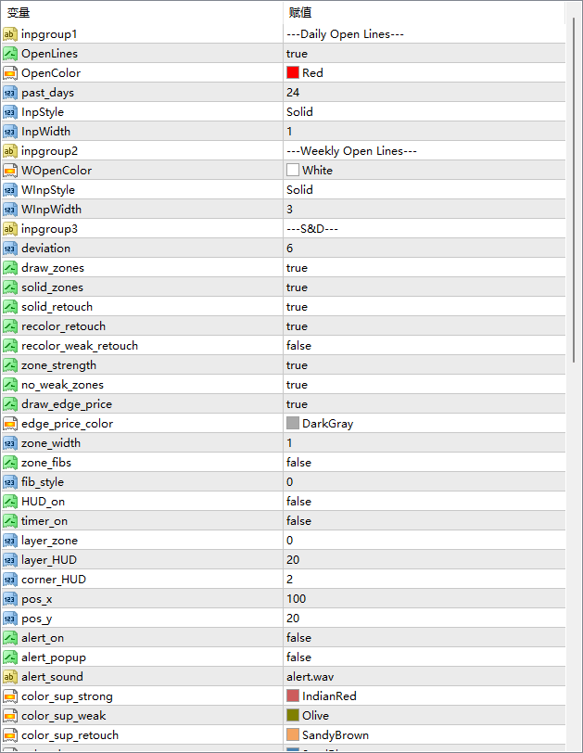Click the color icon next to color_sup_weak

(10, 716)
